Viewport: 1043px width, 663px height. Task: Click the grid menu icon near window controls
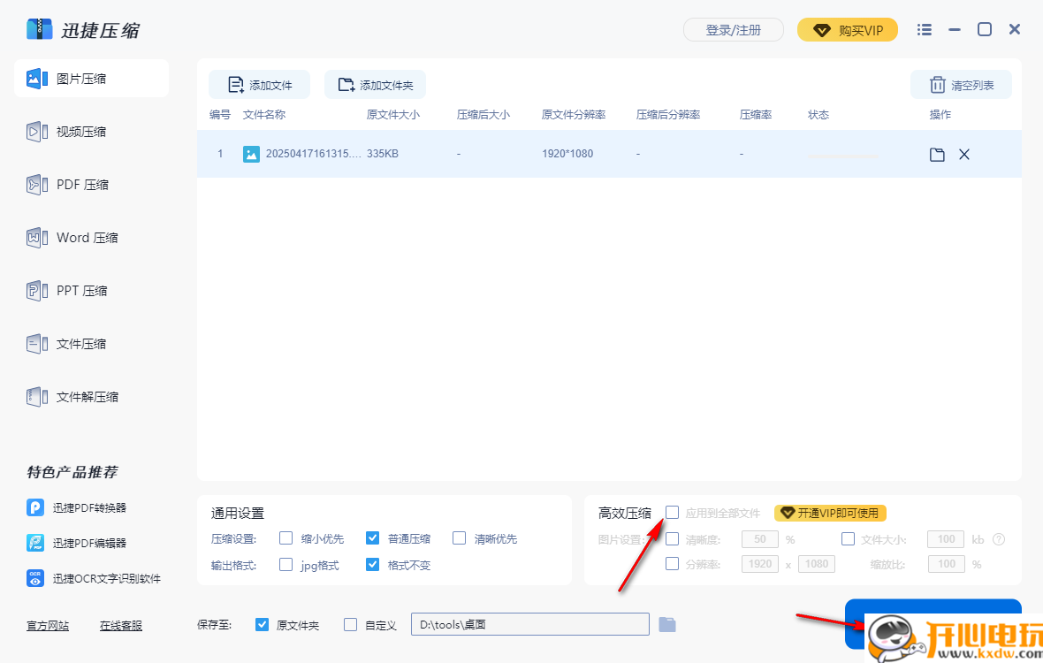click(x=924, y=29)
